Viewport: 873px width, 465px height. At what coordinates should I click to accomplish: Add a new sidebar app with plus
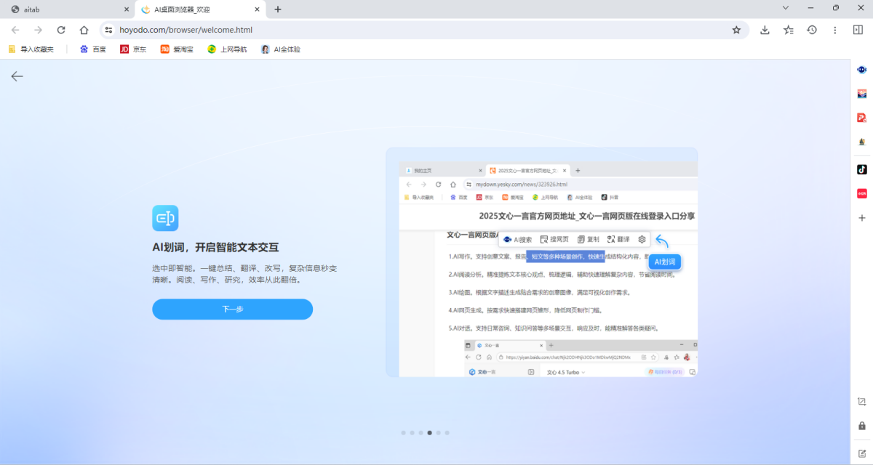862,217
